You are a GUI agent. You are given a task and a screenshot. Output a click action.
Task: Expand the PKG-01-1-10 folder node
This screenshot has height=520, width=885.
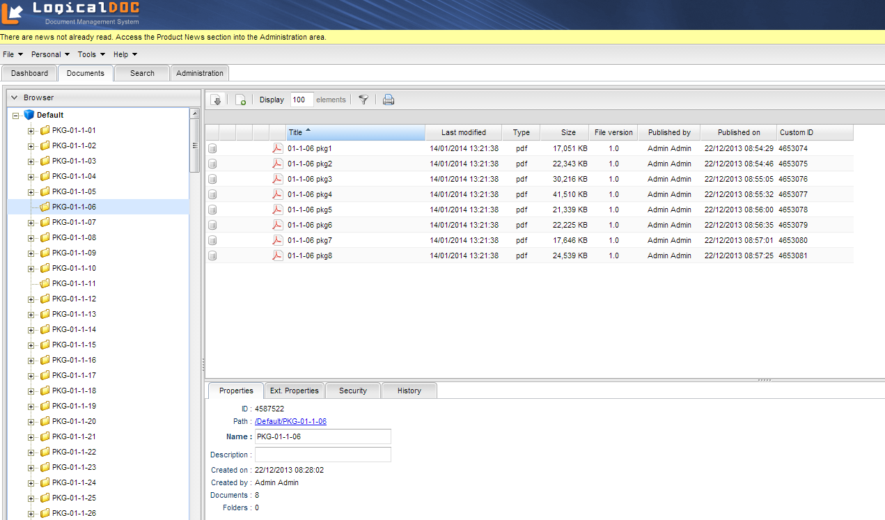click(31, 269)
